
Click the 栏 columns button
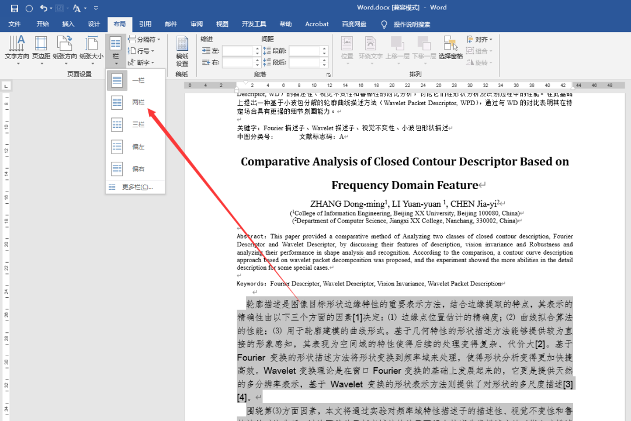point(116,51)
